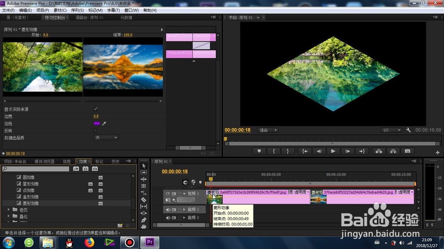Toggle Show Actual Sources checkbox
Image resolution: width=444 pixels, height=249 pixels.
pyautogui.click(x=95, y=109)
